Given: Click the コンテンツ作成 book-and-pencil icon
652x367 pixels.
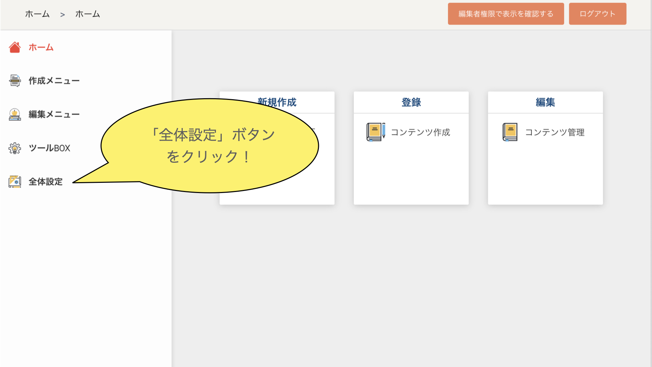Looking at the screenshot, I should click(376, 132).
